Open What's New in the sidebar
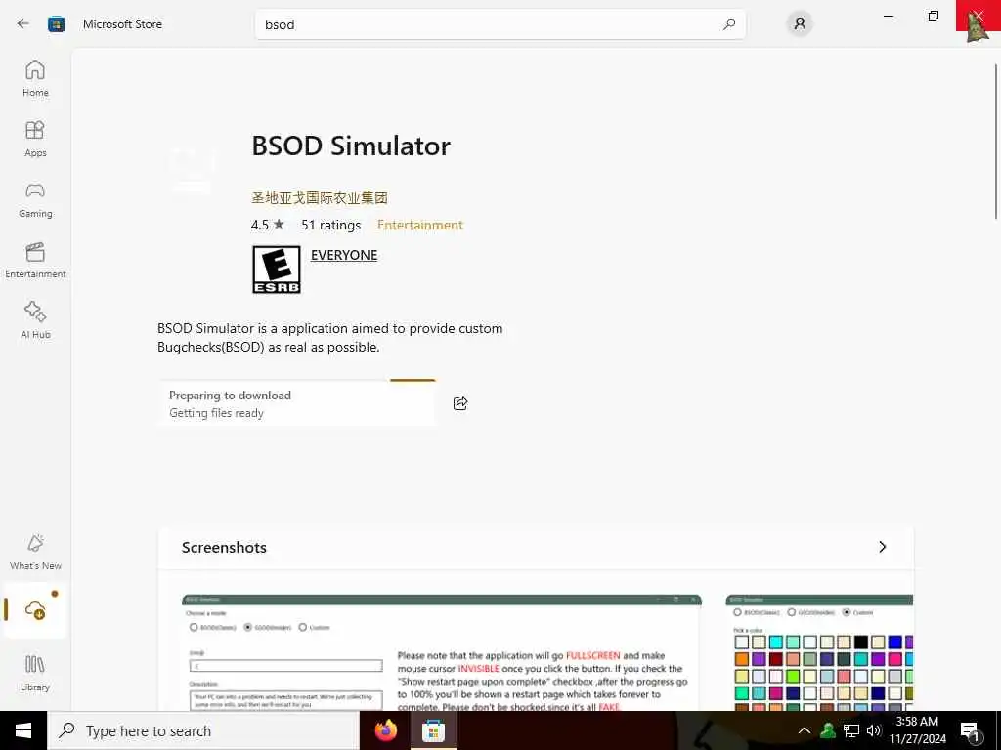The width and height of the screenshot is (1001, 750). coord(35,553)
